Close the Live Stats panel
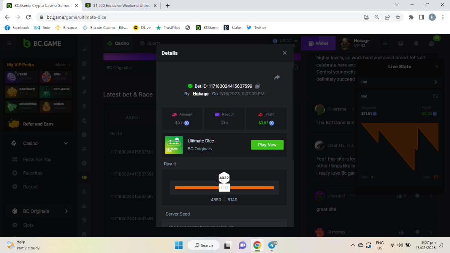This screenshot has height=253, width=450. pos(436,66)
